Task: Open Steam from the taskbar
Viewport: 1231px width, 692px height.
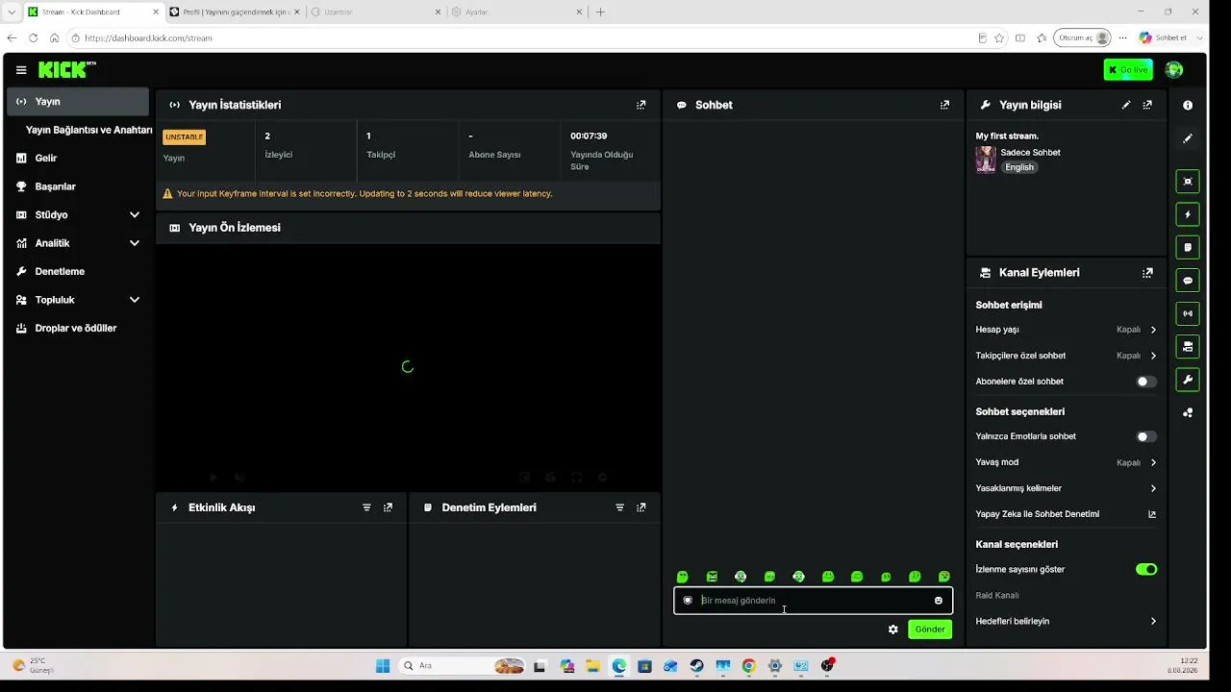Action: [696, 665]
